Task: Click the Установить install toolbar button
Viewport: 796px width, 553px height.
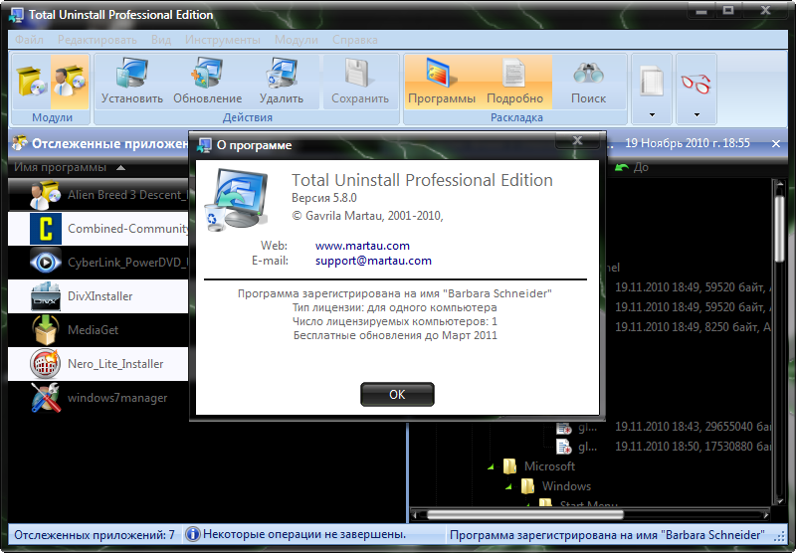Action: (x=132, y=82)
